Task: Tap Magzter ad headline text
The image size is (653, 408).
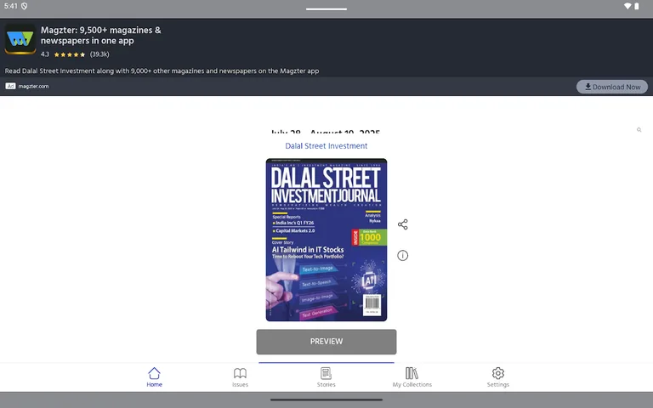Action: click(x=101, y=36)
